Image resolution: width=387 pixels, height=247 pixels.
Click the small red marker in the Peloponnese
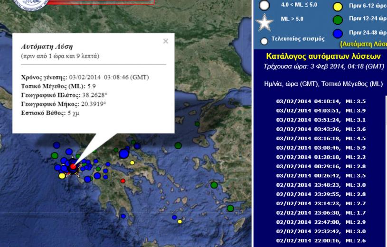click(x=123, y=181)
